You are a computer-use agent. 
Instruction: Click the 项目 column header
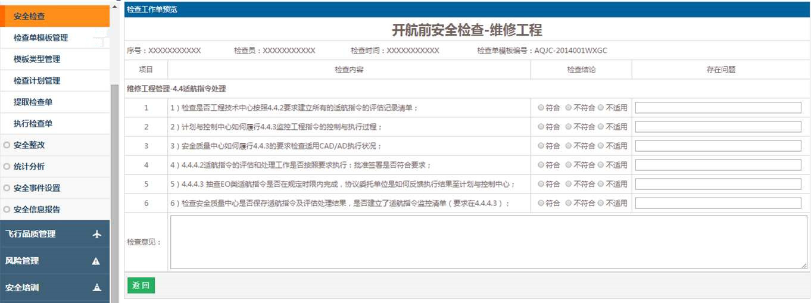pos(146,70)
